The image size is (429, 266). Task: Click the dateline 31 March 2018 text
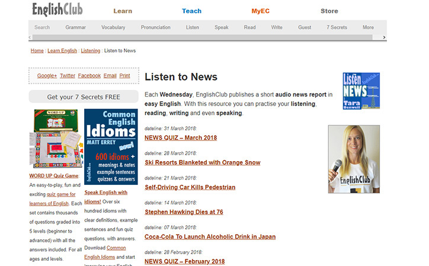click(171, 129)
